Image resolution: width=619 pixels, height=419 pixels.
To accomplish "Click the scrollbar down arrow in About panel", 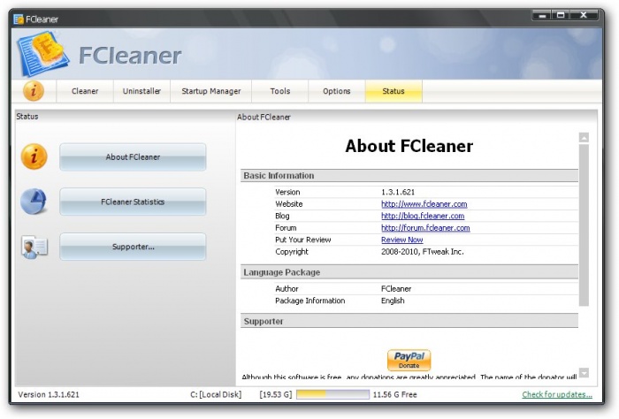I will click(584, 372).
